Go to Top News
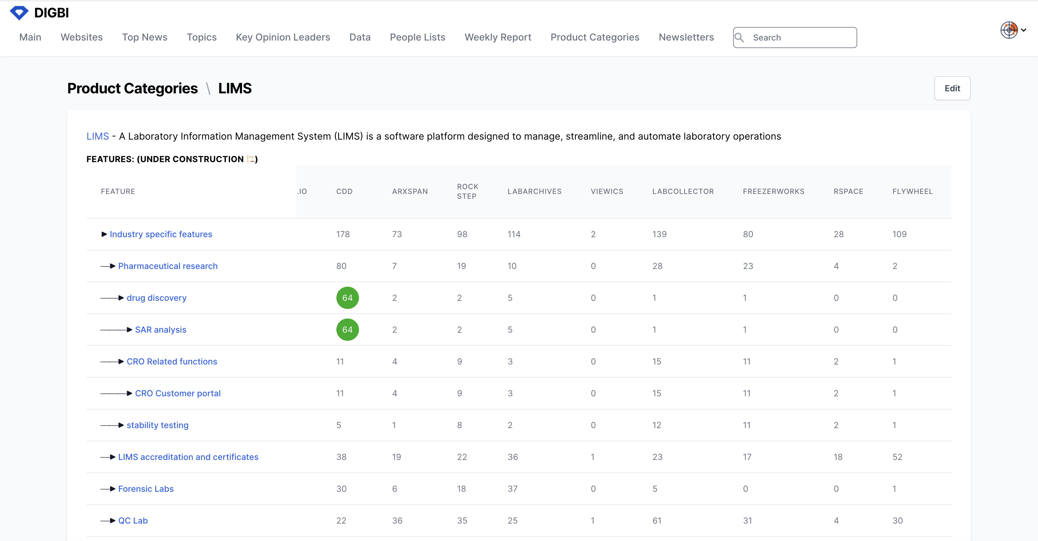 click(x=145, y=37)
